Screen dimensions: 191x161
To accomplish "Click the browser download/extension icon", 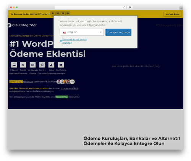I will point(130,8).
